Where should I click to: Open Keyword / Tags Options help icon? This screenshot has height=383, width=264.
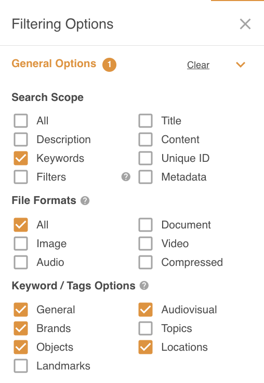point(144,286)
